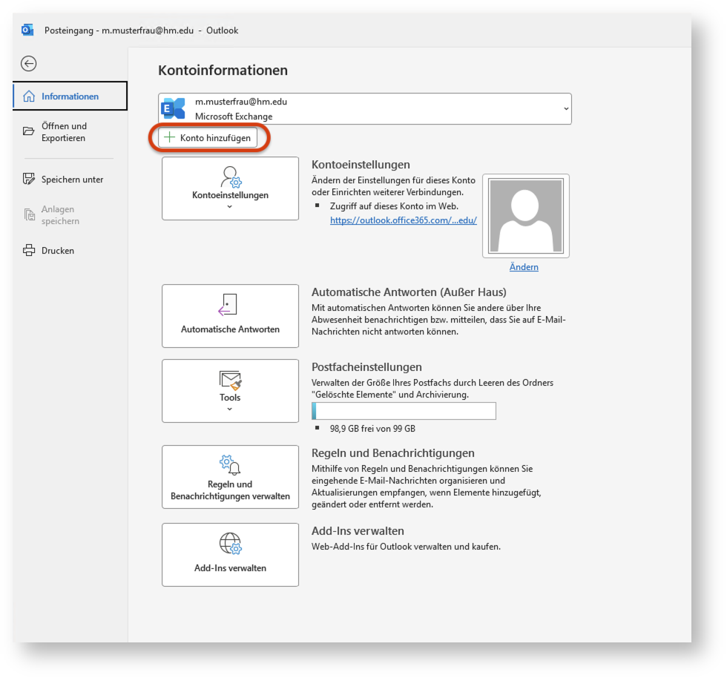
Task: Click the Anlagen speichern attachment icon
Action: coord(29,214)
